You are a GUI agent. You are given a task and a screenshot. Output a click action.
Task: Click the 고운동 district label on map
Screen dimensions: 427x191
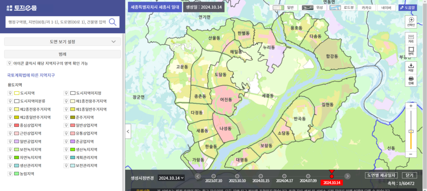coord(182,67)
